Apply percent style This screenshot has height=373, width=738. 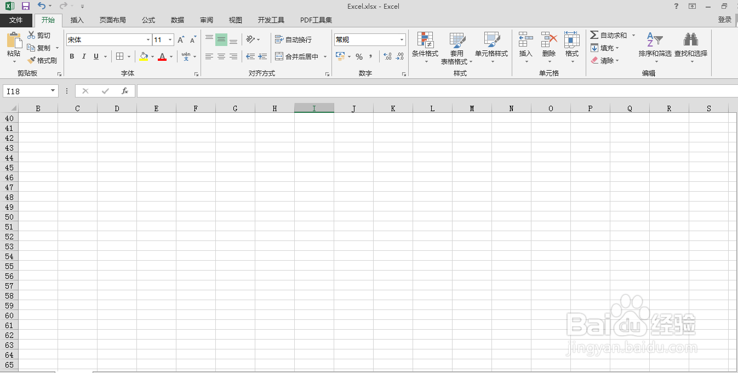[359, 56]
